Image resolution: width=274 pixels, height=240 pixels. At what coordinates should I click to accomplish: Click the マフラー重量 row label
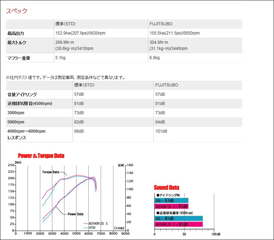(x=19, y=58)
